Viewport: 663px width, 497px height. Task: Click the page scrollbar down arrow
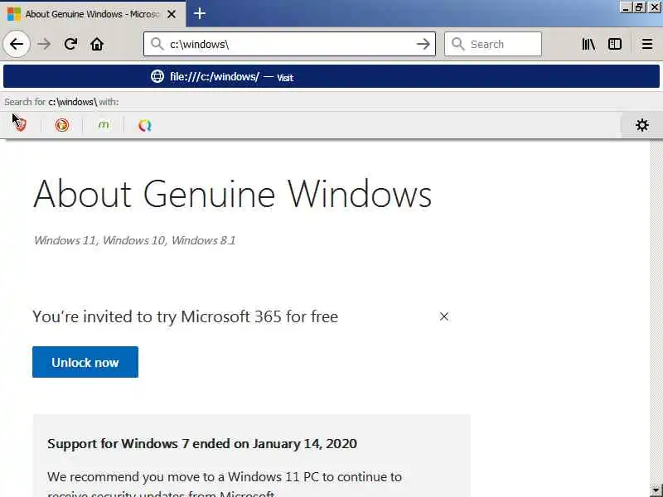point(656,490)
